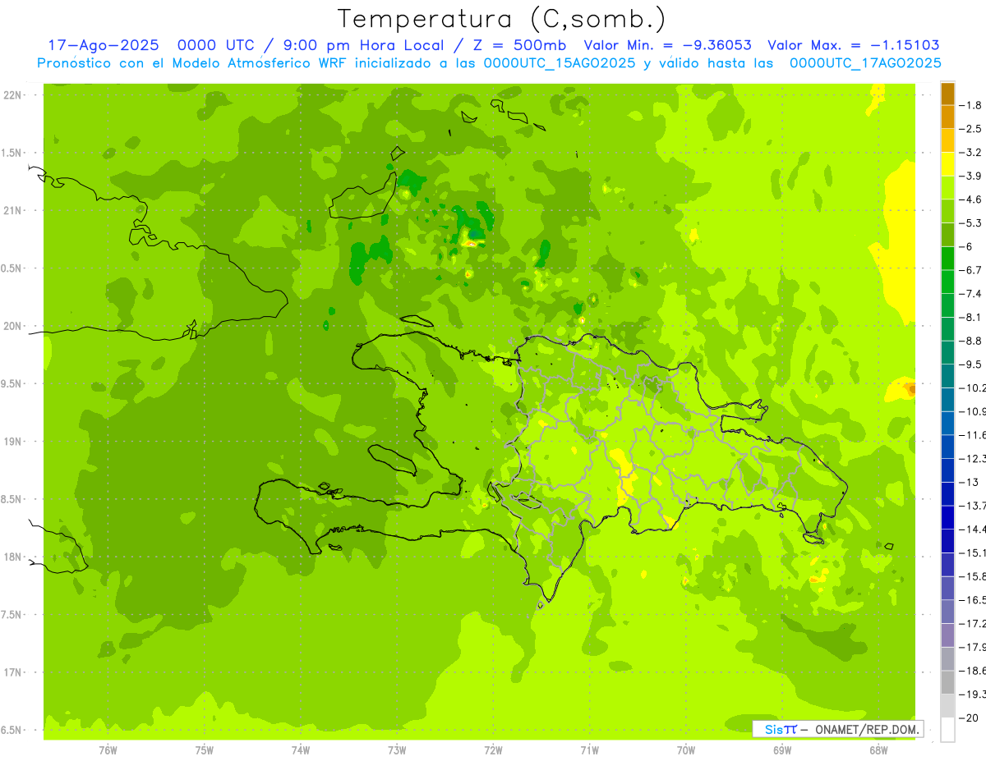The width and height of the screenshot is (986, 761).
Task: Click the -4.6 colorbar value label
Action: tap(972, 199)
